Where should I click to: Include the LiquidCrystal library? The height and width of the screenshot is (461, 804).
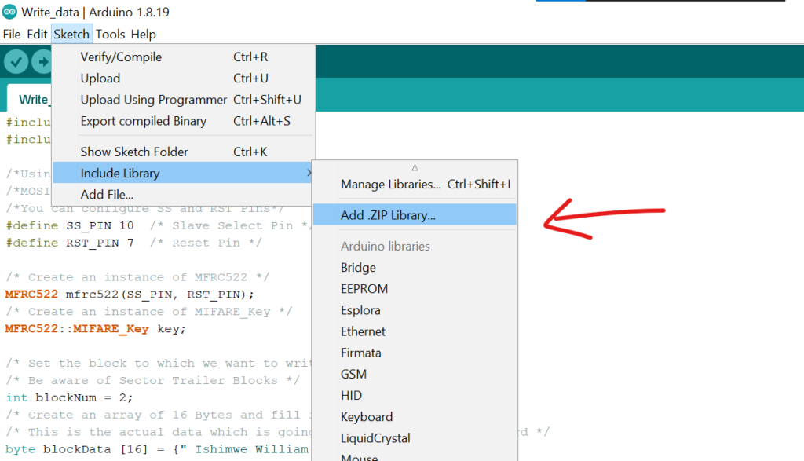375,438
